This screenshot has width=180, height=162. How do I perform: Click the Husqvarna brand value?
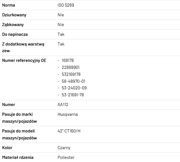[68, 114]
